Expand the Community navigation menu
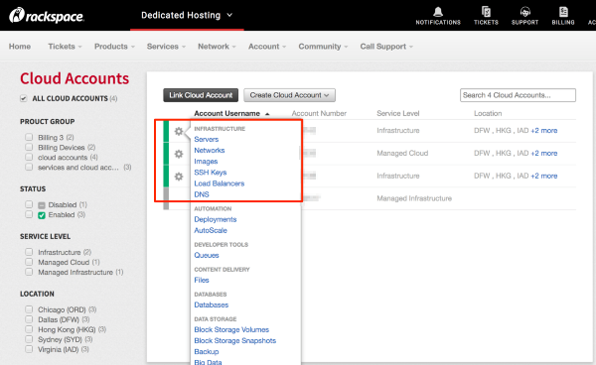Screen dimensions: 596x365 click(x=323, y=47)
